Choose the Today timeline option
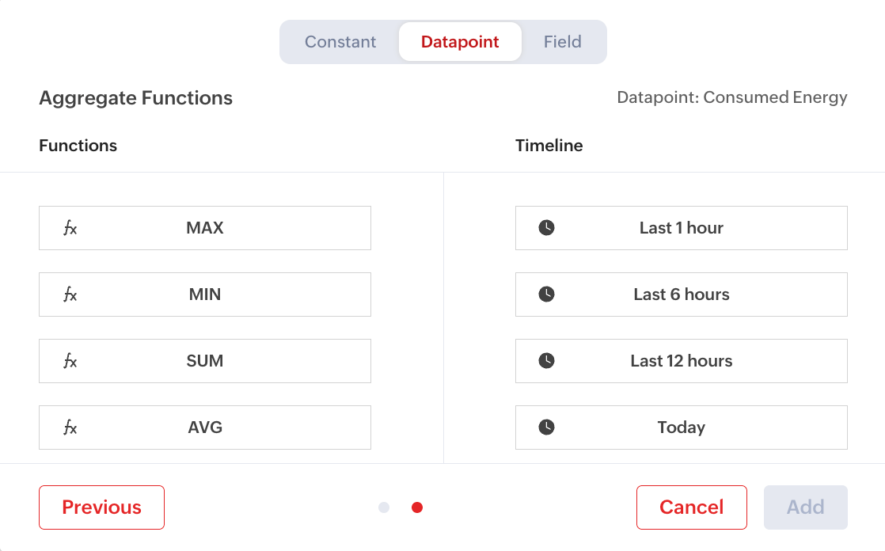Screen dimensions: 885x551 [681, 427]
